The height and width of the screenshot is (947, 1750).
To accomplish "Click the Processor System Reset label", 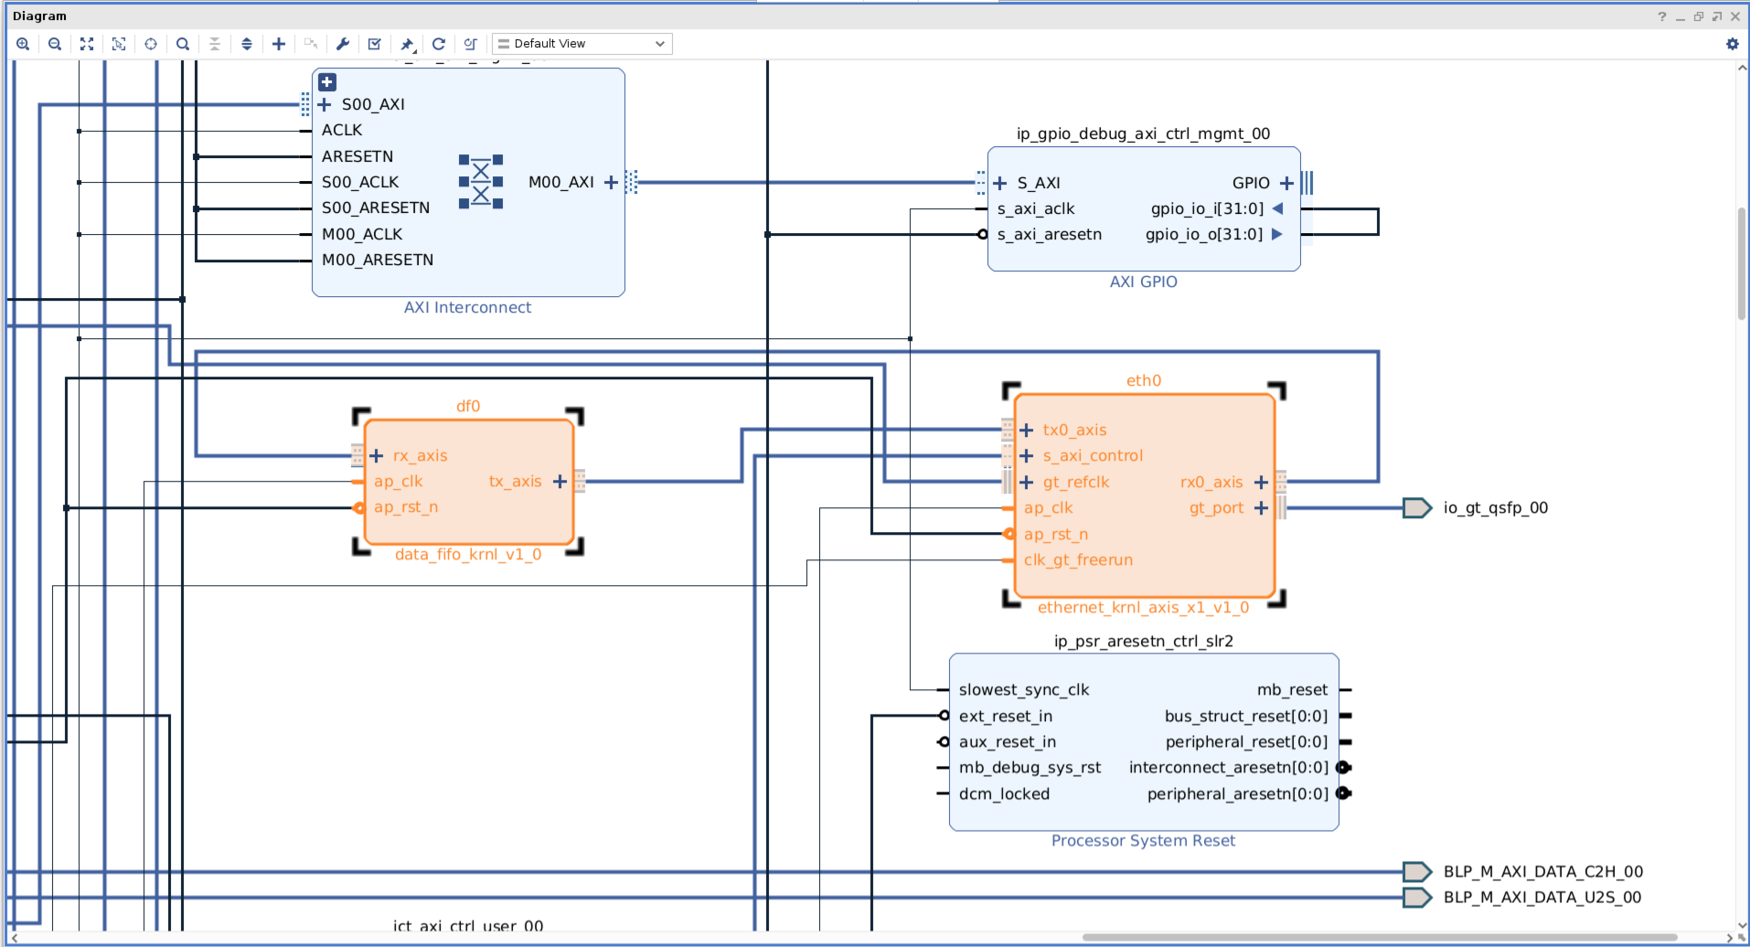I will [1143, 840].
